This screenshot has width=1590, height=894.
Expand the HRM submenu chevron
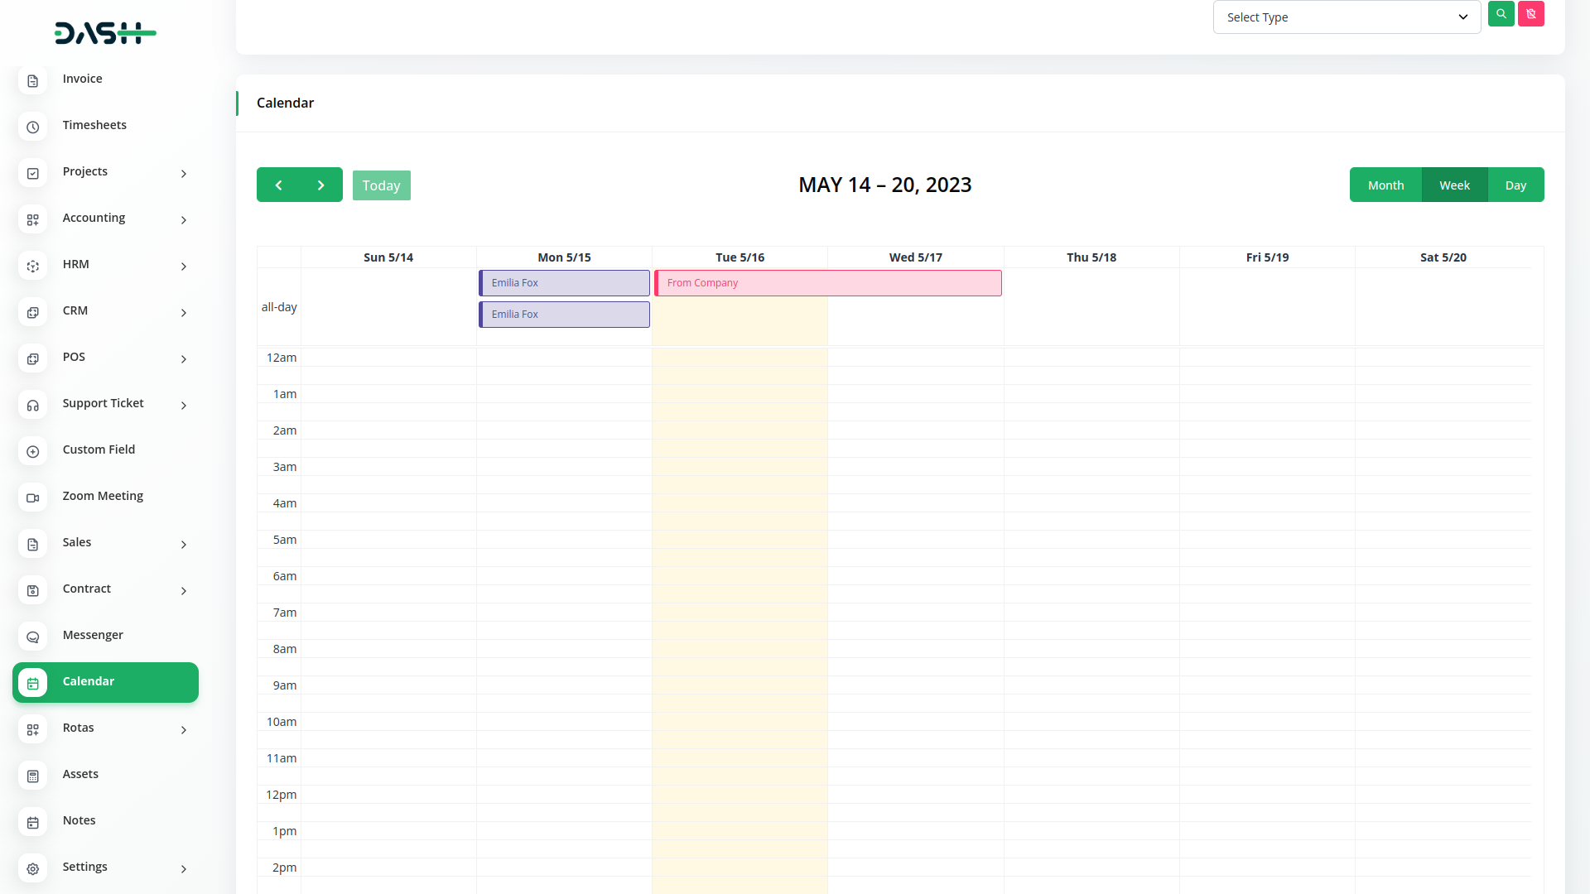184,266
